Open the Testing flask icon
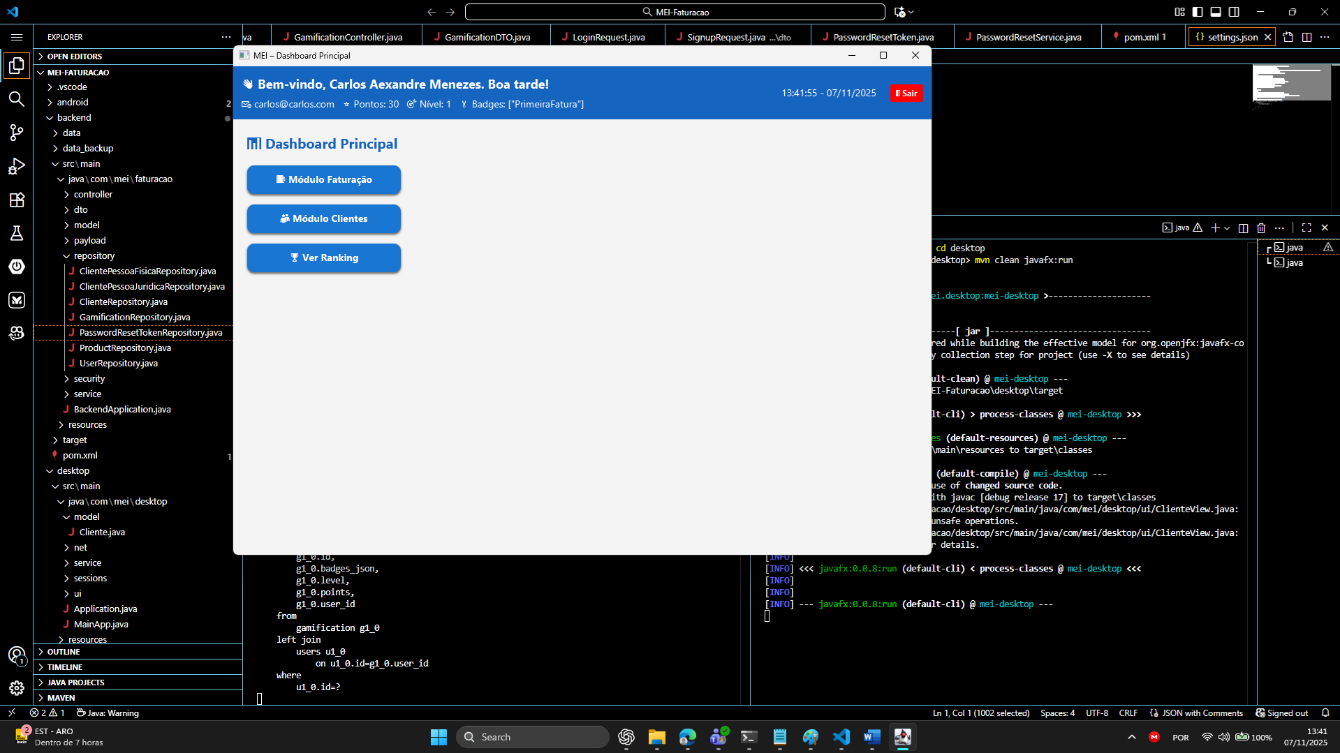The image size is (1340, 753). pyautogui.click(x=17, y=233)
